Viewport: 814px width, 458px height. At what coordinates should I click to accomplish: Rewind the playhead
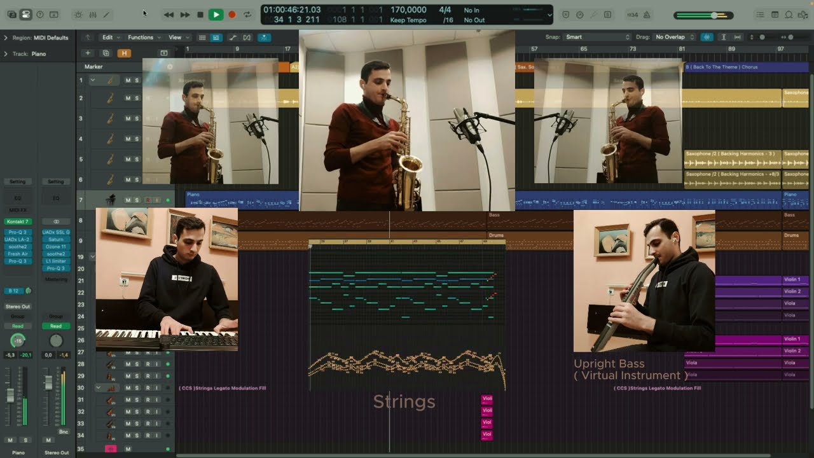coord(169,15)
